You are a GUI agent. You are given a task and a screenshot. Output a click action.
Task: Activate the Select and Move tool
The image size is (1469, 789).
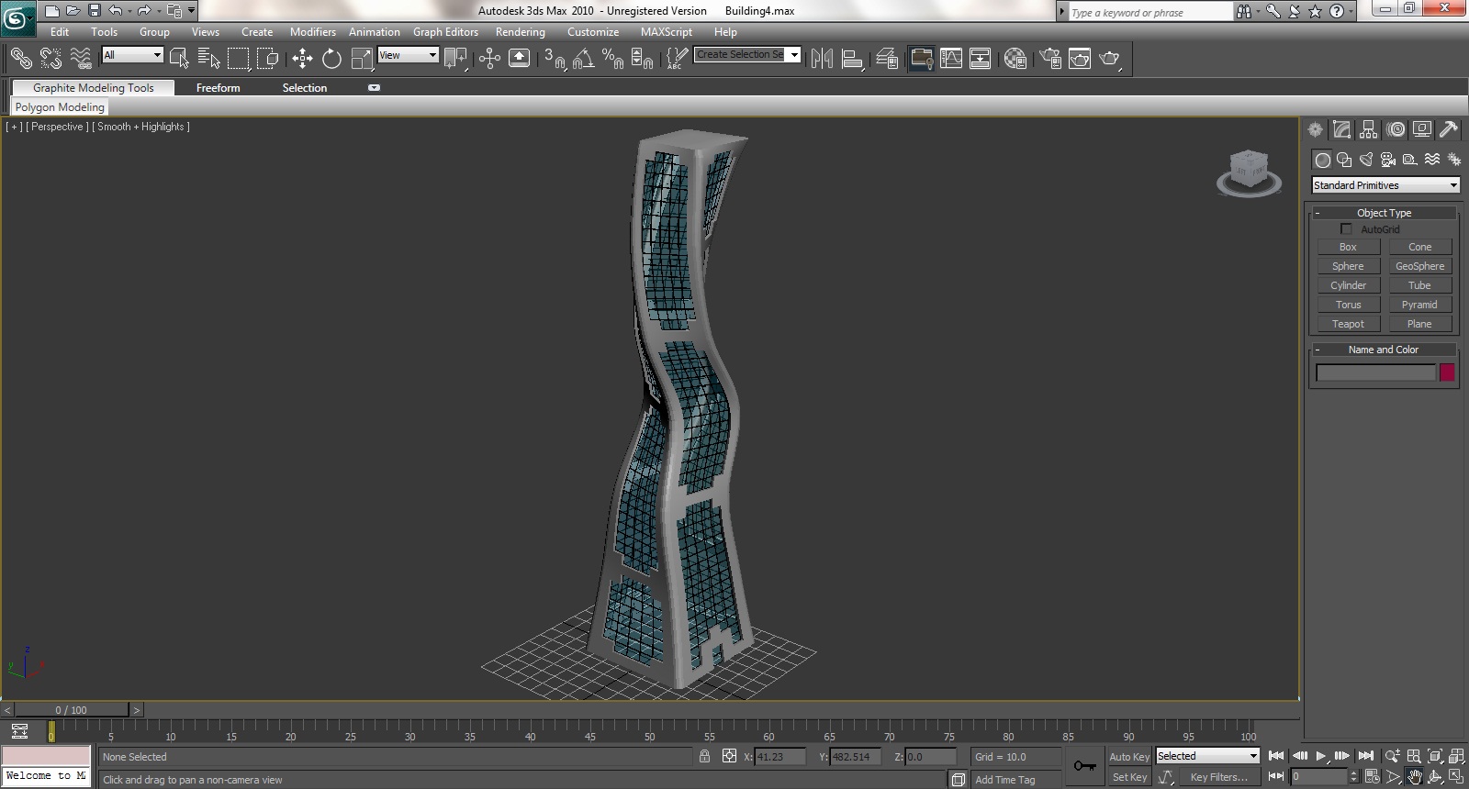pos(302,59)
